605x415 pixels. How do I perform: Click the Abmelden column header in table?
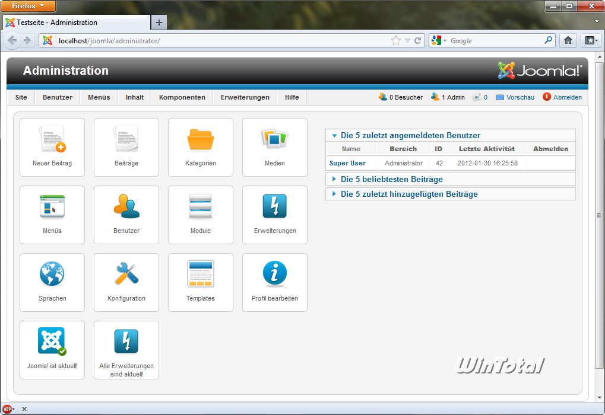pyautogui.click(x=550, y=149)
